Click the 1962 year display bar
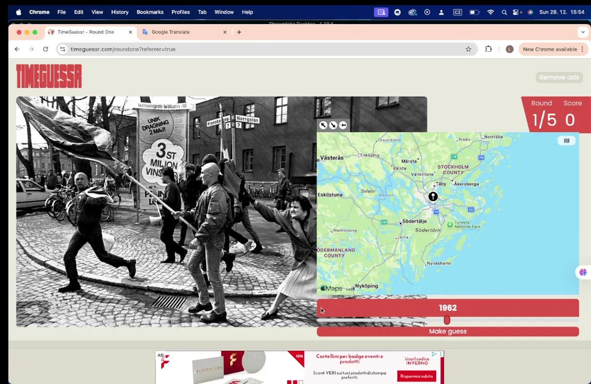Viewport: 591px width, 384px height. (x=448, y=308)
